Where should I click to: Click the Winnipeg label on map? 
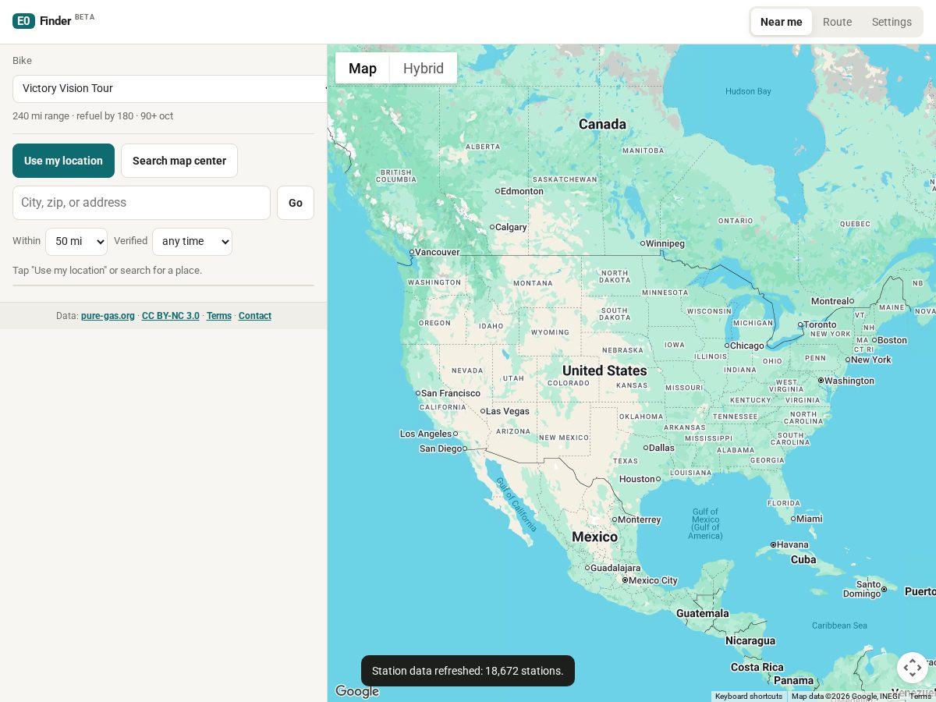[665, 243]
